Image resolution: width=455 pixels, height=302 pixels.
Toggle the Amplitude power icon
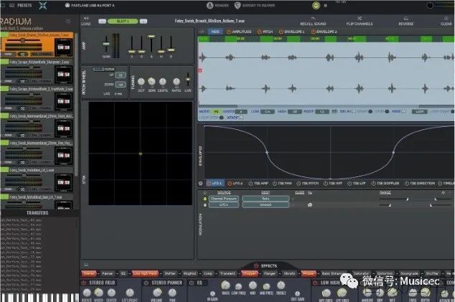(x=228, y=32)
